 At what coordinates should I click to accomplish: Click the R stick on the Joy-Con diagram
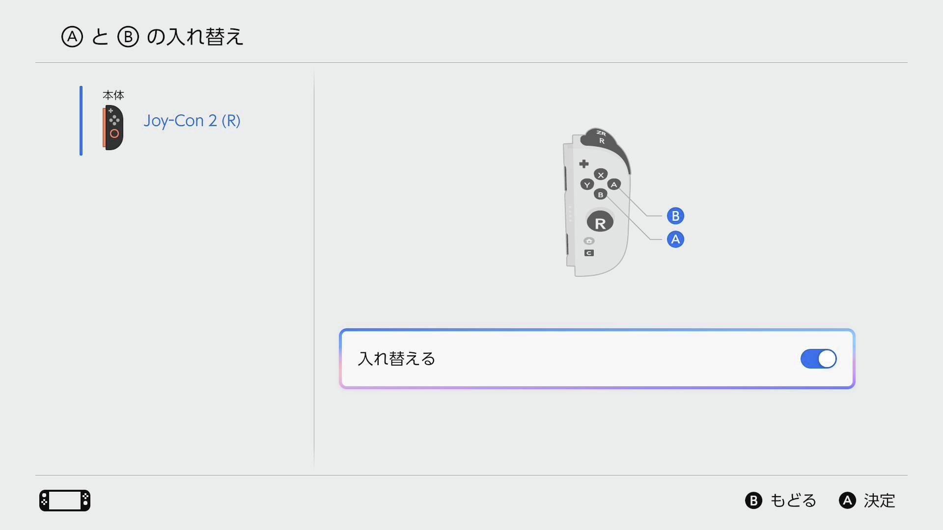coord(600,223)
